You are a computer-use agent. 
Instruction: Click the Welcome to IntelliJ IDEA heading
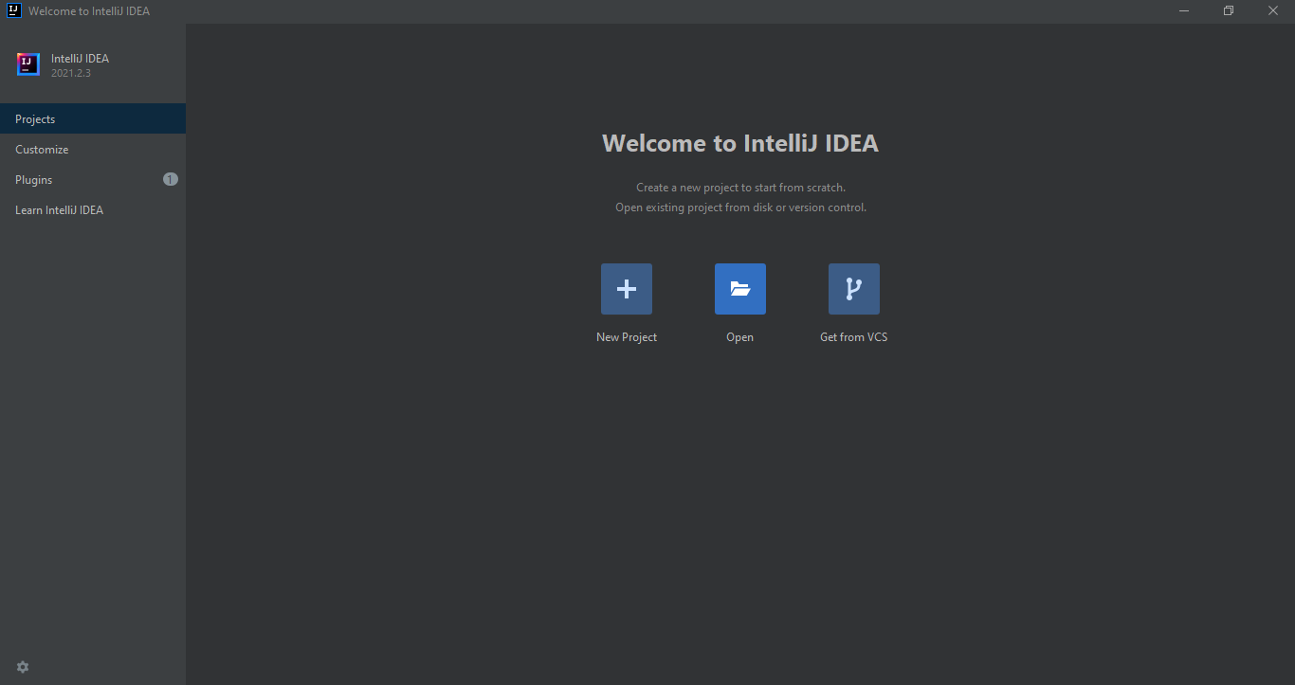(739, 143)
